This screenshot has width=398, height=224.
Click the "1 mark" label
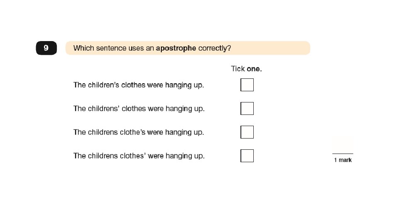pos(343,160)
